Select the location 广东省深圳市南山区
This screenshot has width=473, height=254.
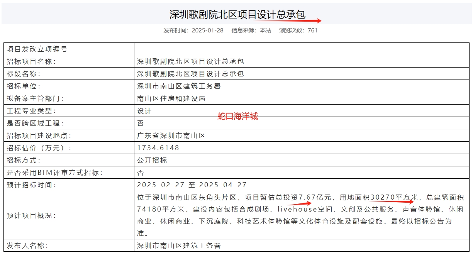pos(171,135)
